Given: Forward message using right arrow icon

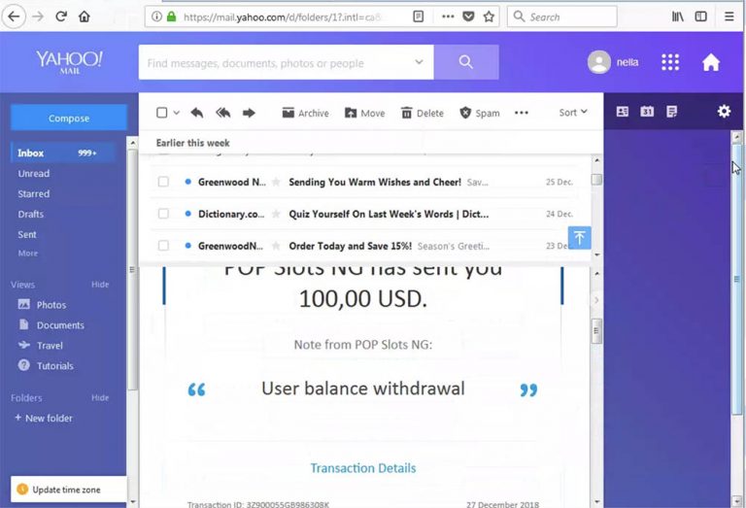Looking at the screenshot, I should 249,113.
